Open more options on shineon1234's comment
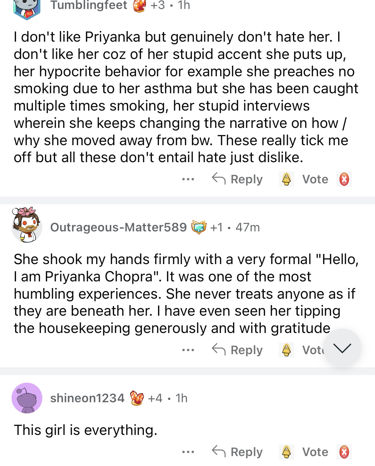 pos(188,452)
